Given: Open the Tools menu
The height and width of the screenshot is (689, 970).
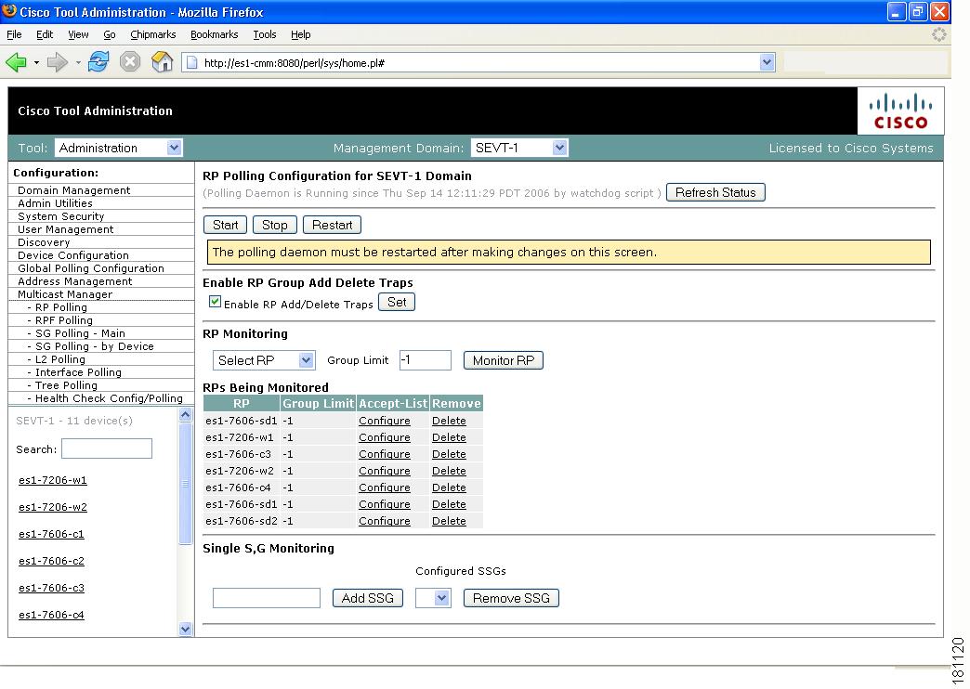Looking at the screenshot, I should 265,34.
